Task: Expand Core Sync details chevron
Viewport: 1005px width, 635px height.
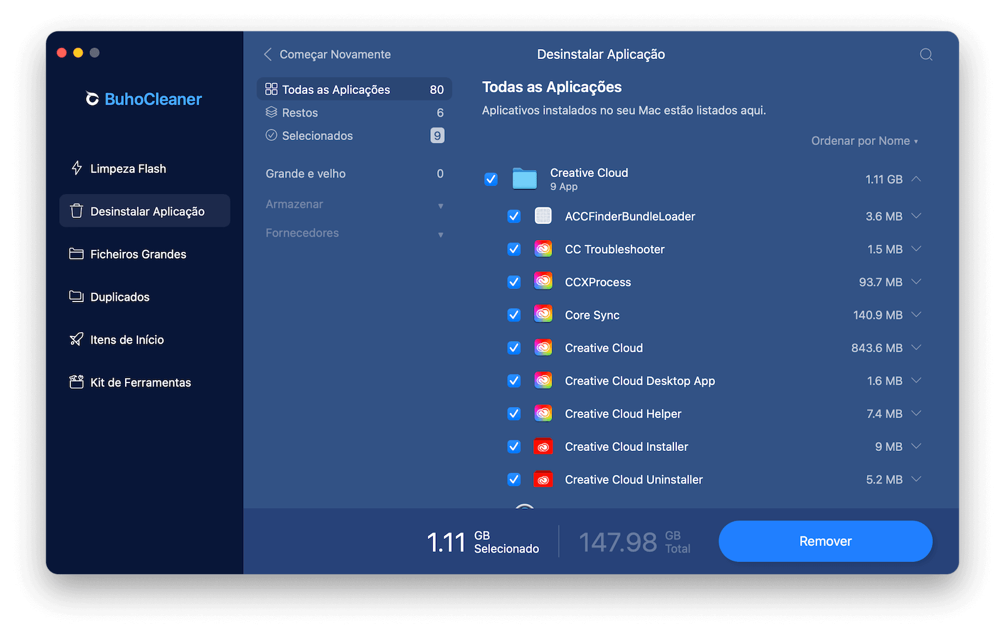Action: (x=916, y=315)
